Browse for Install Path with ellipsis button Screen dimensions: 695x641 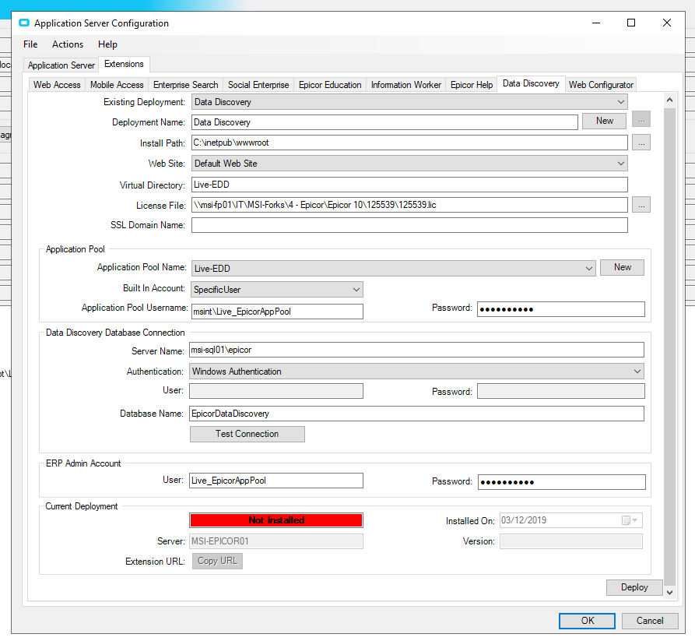(641, 143)
